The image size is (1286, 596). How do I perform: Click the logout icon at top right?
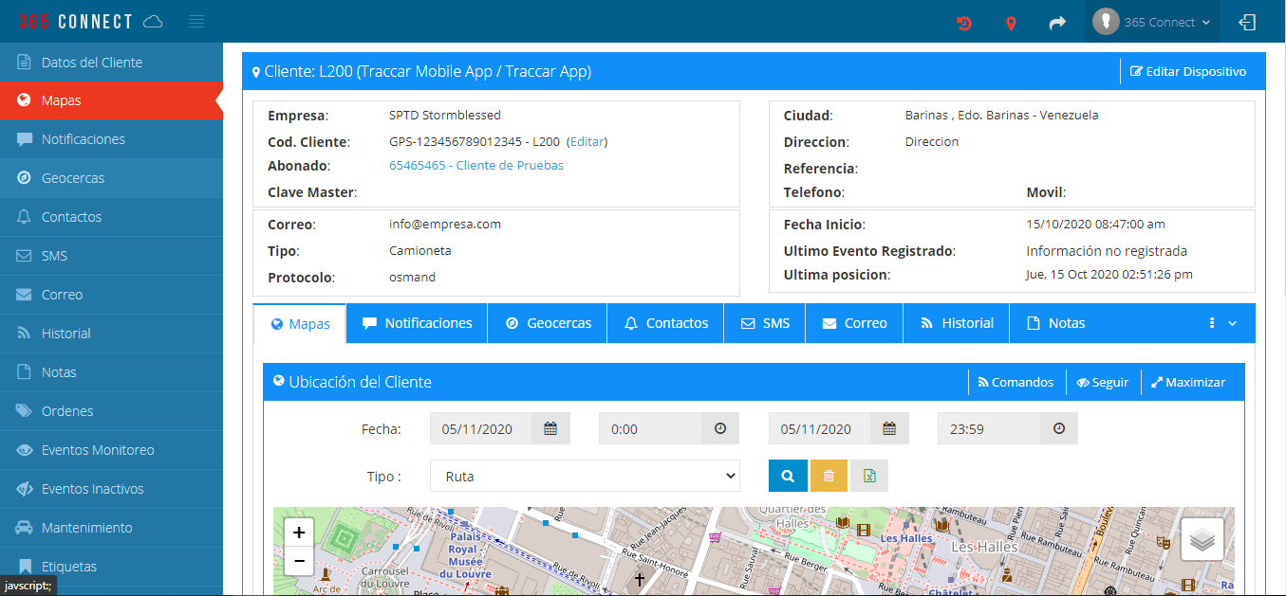pos(1247,22)
